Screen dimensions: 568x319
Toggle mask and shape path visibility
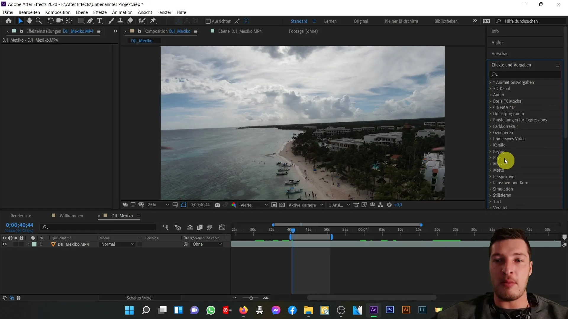183,205
